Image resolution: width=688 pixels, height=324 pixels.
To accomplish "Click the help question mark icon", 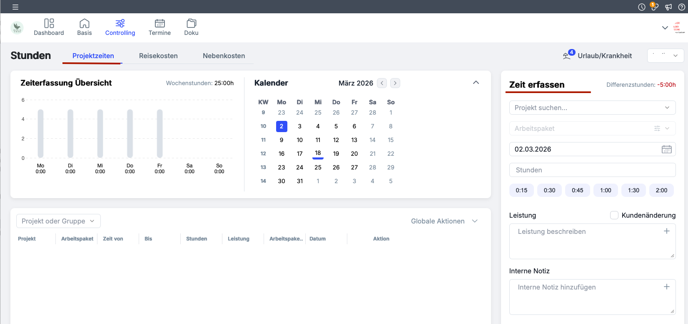I will 682,7.
